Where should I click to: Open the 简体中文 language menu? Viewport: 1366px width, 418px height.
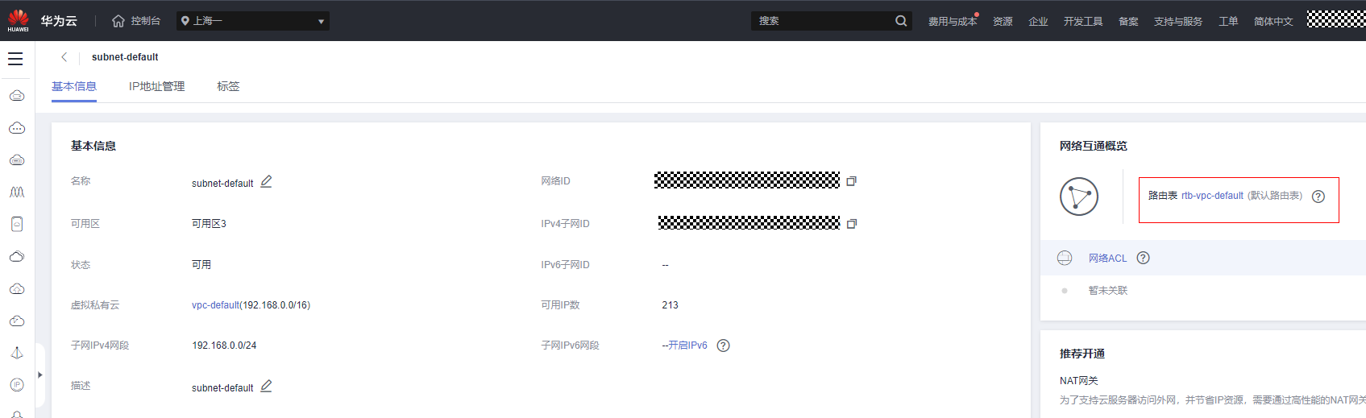tap(1273, 22)
